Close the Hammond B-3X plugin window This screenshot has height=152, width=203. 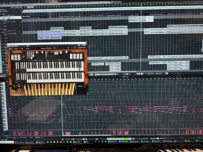[x=86, y=43]
